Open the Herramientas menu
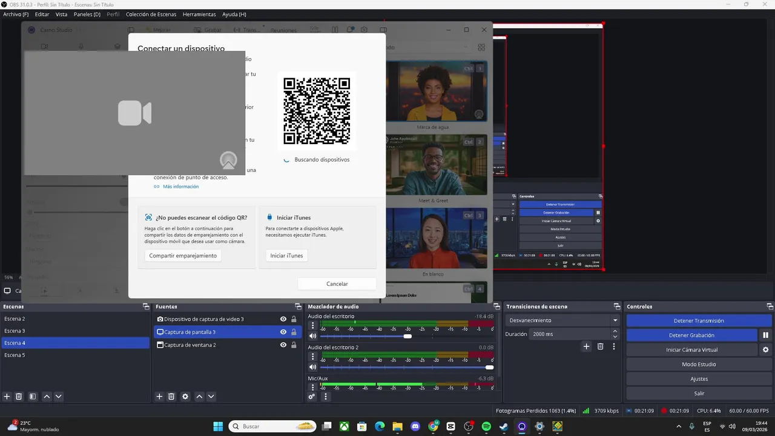Image resolution: width=775 pixels, height=436 pixels. point(199,14)
